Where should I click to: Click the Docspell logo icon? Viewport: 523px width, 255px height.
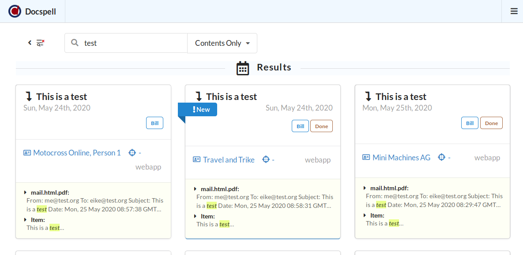click(x=15, y=11)
